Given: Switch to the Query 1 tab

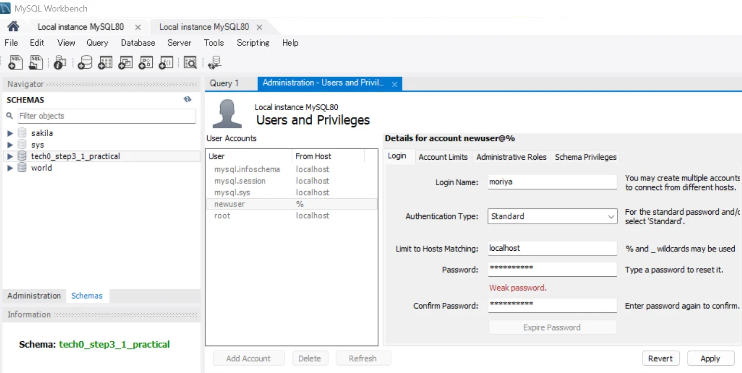Looking at the screenshot, I should pyautogui.click(x=225, y=83).
